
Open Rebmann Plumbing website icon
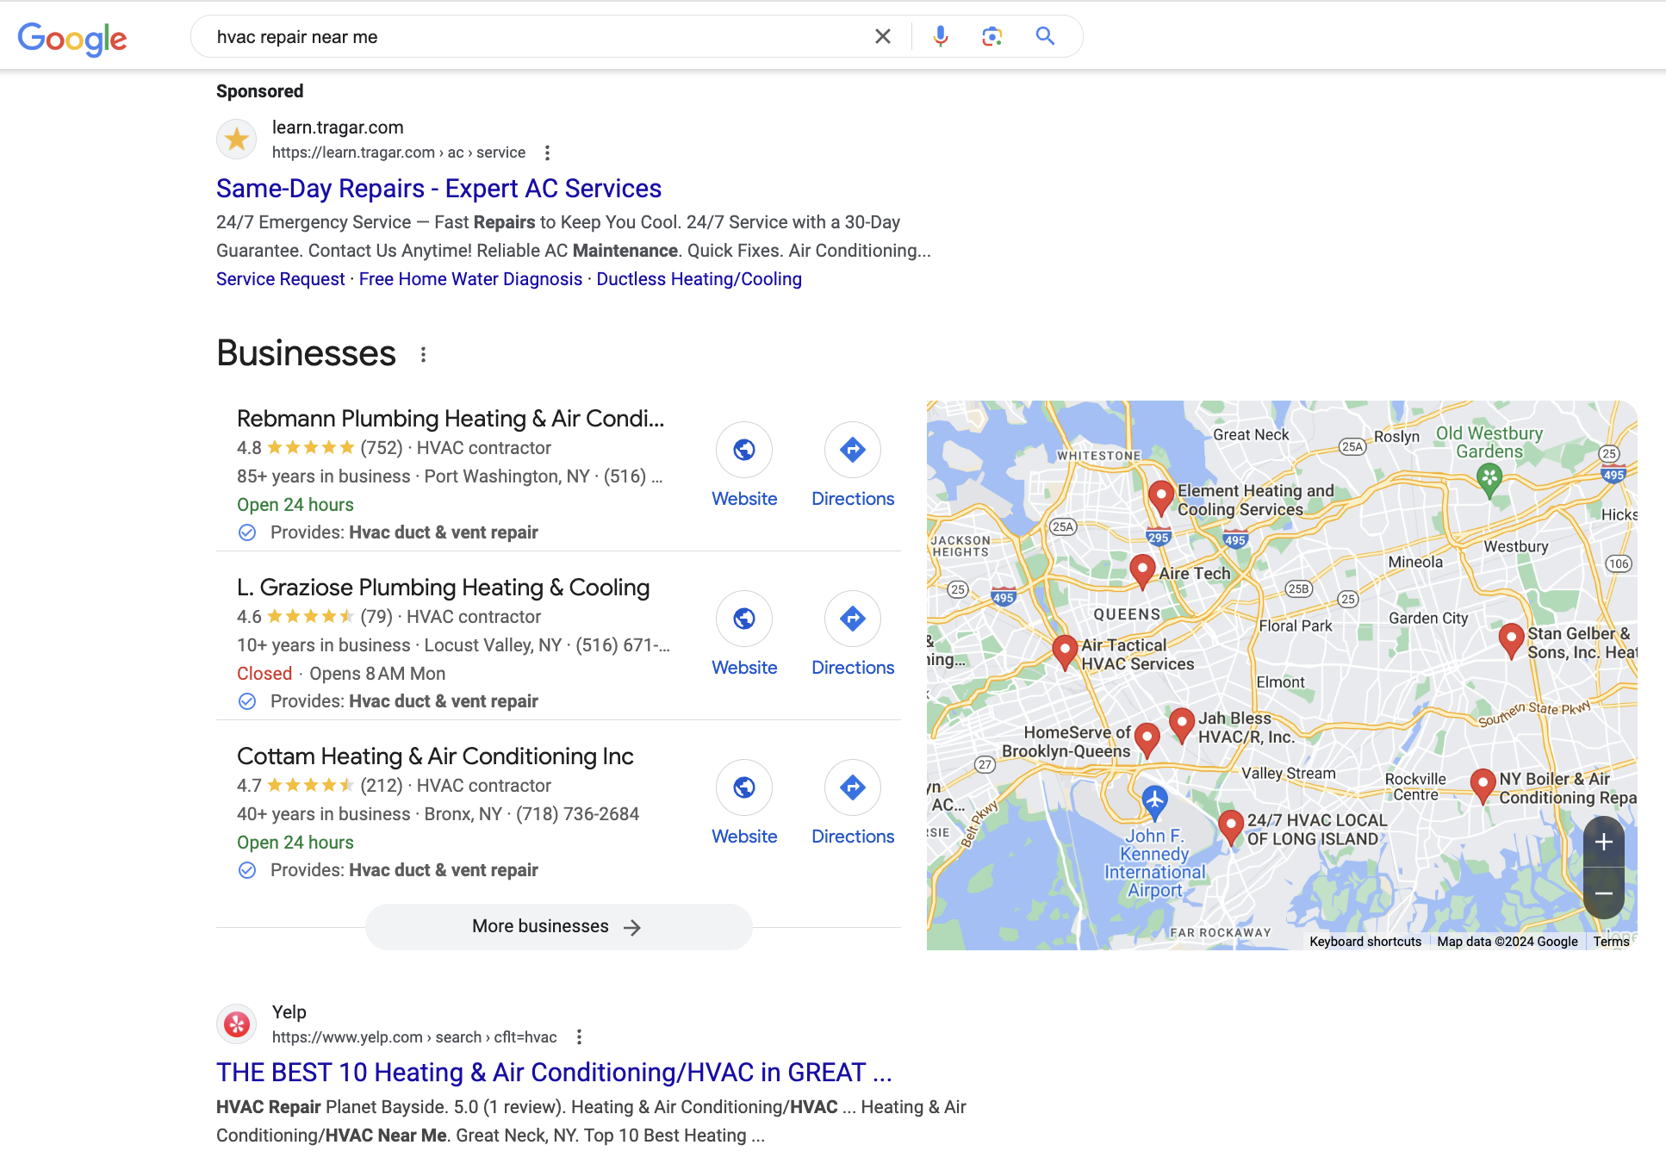744,450
